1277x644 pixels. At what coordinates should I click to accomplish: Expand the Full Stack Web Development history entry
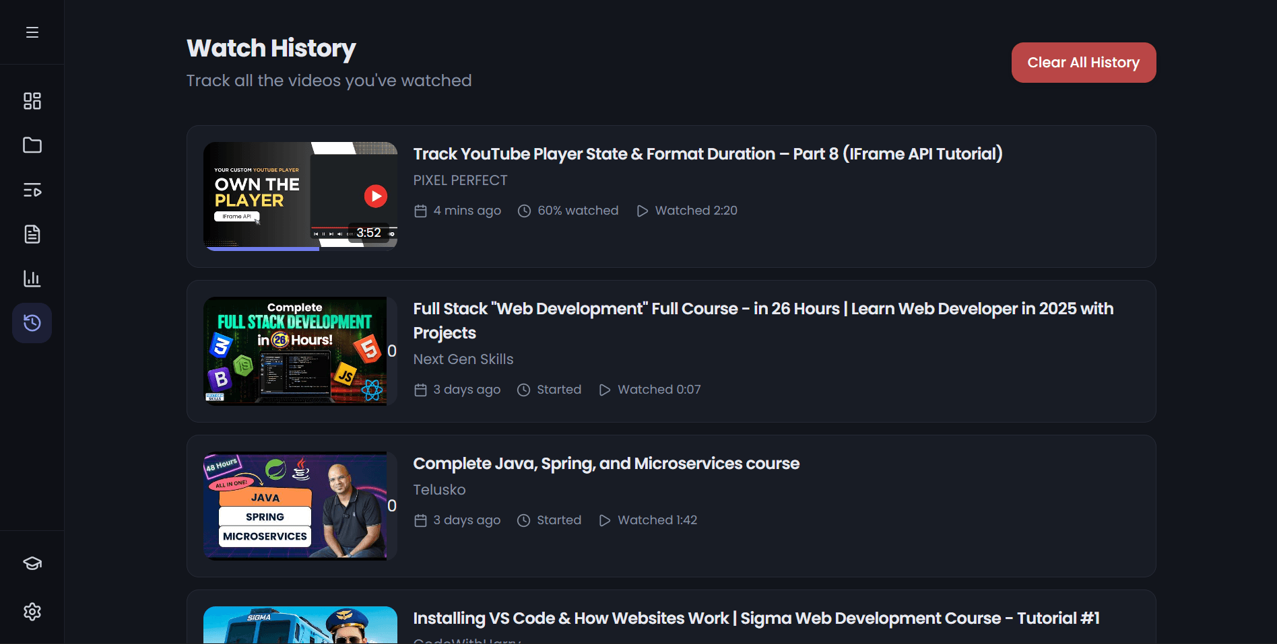pos(671,351)
